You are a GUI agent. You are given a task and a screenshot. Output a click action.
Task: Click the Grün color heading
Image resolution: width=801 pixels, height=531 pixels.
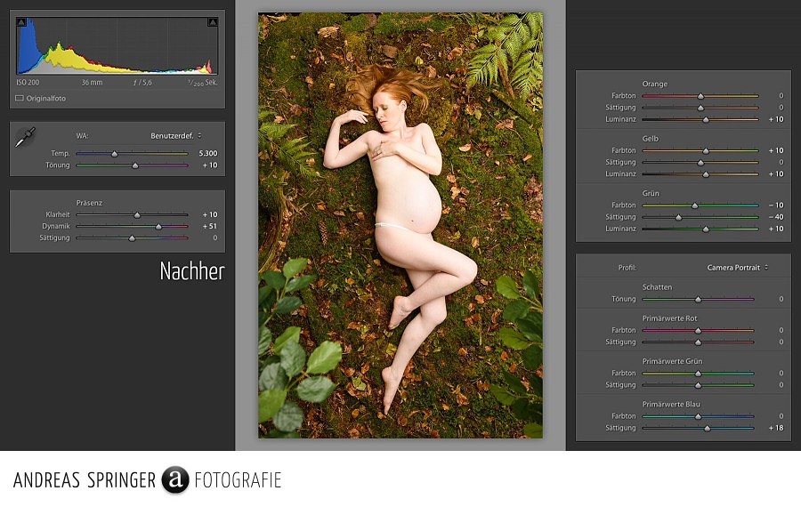651,193
